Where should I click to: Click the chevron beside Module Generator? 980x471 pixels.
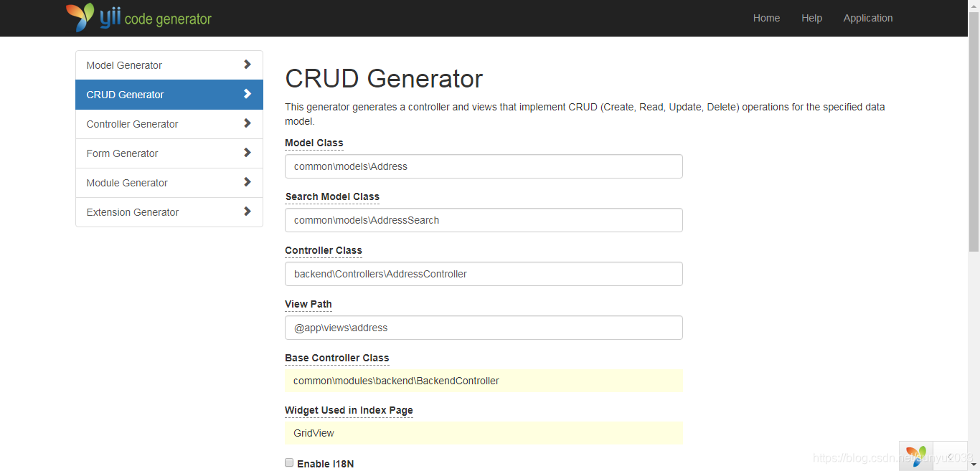coord(248,182)
